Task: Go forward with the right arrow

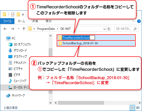Action: [13, 29]
